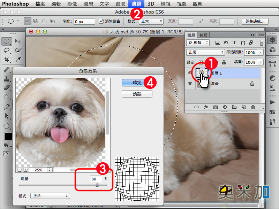Click the delete layer trash icon
Screen dimensions: 279x209
tap(253, 107)
